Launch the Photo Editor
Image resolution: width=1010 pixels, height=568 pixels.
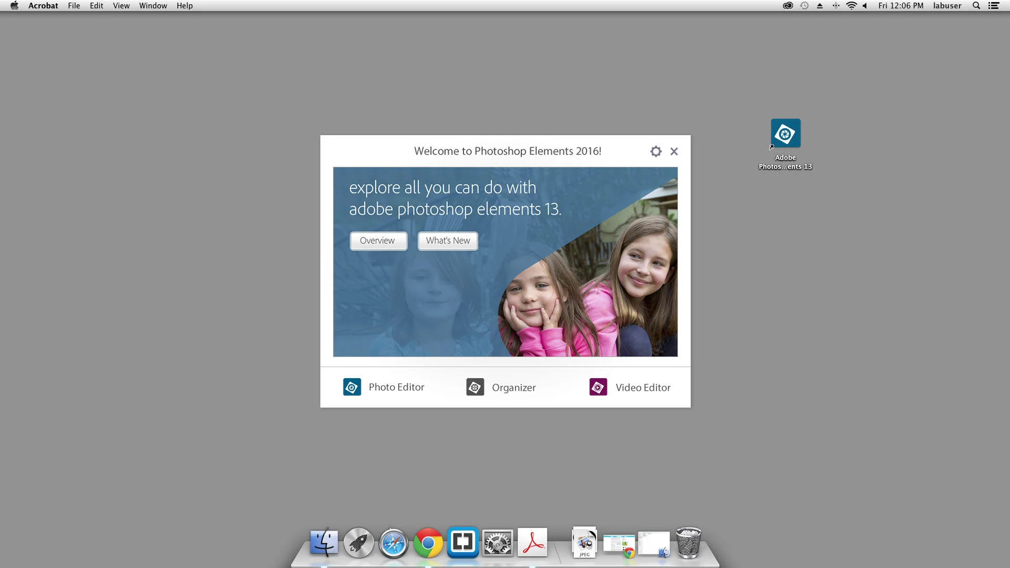(383, 387)
